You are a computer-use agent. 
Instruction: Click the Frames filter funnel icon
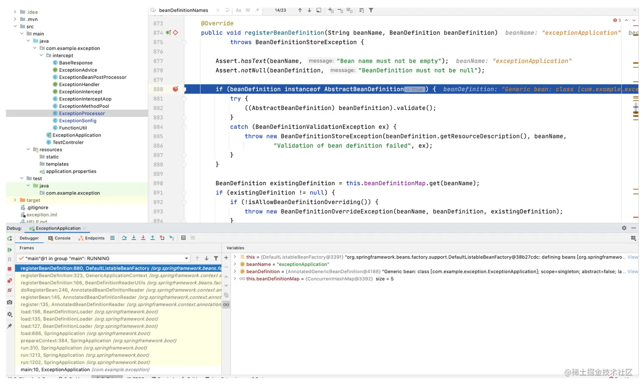point(216,258)
